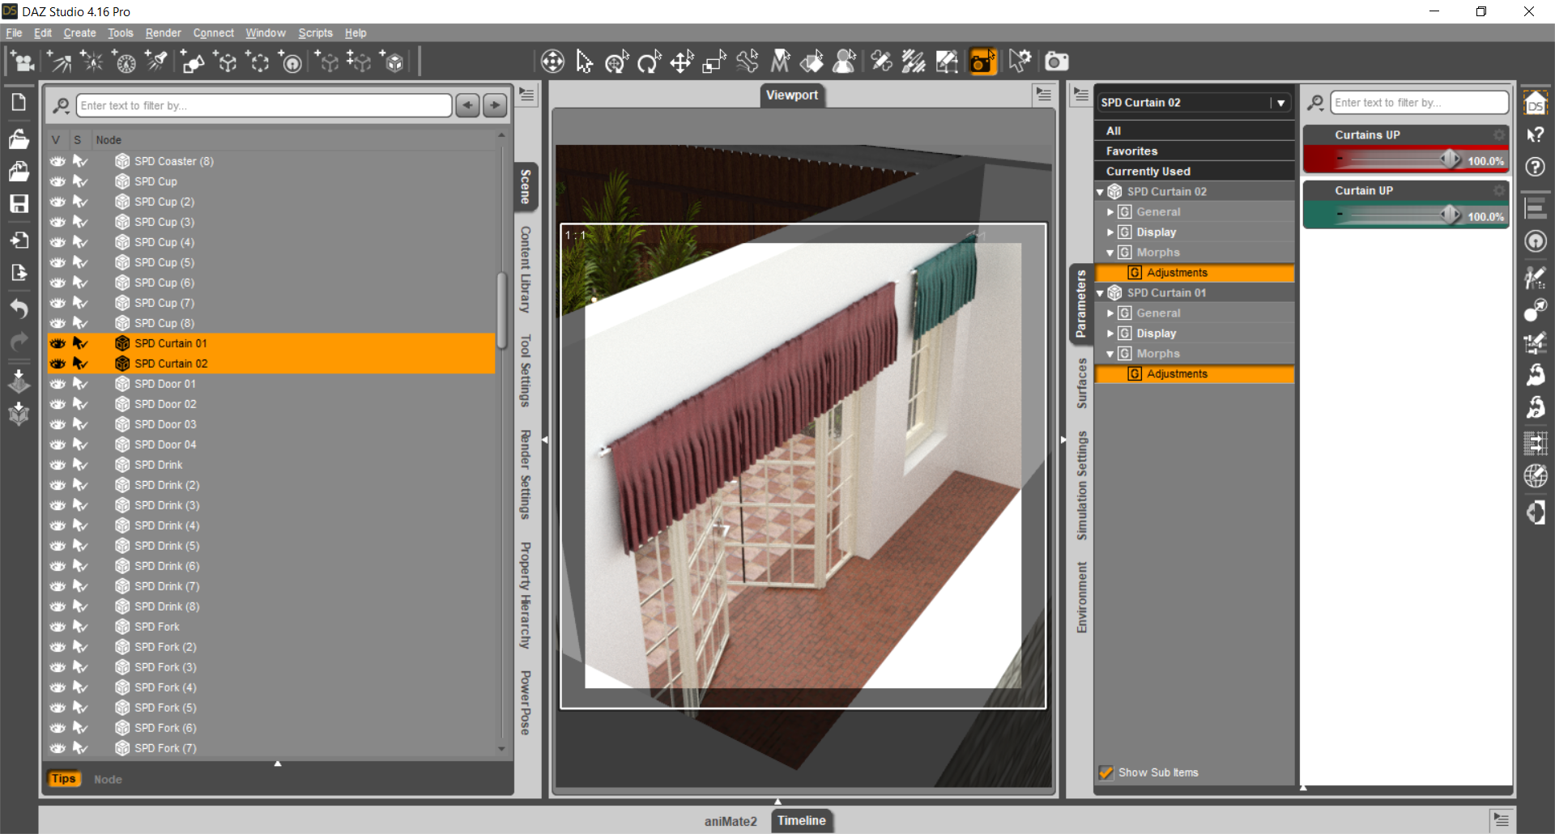Pick the Translate (move) tool

coord(682,62)
